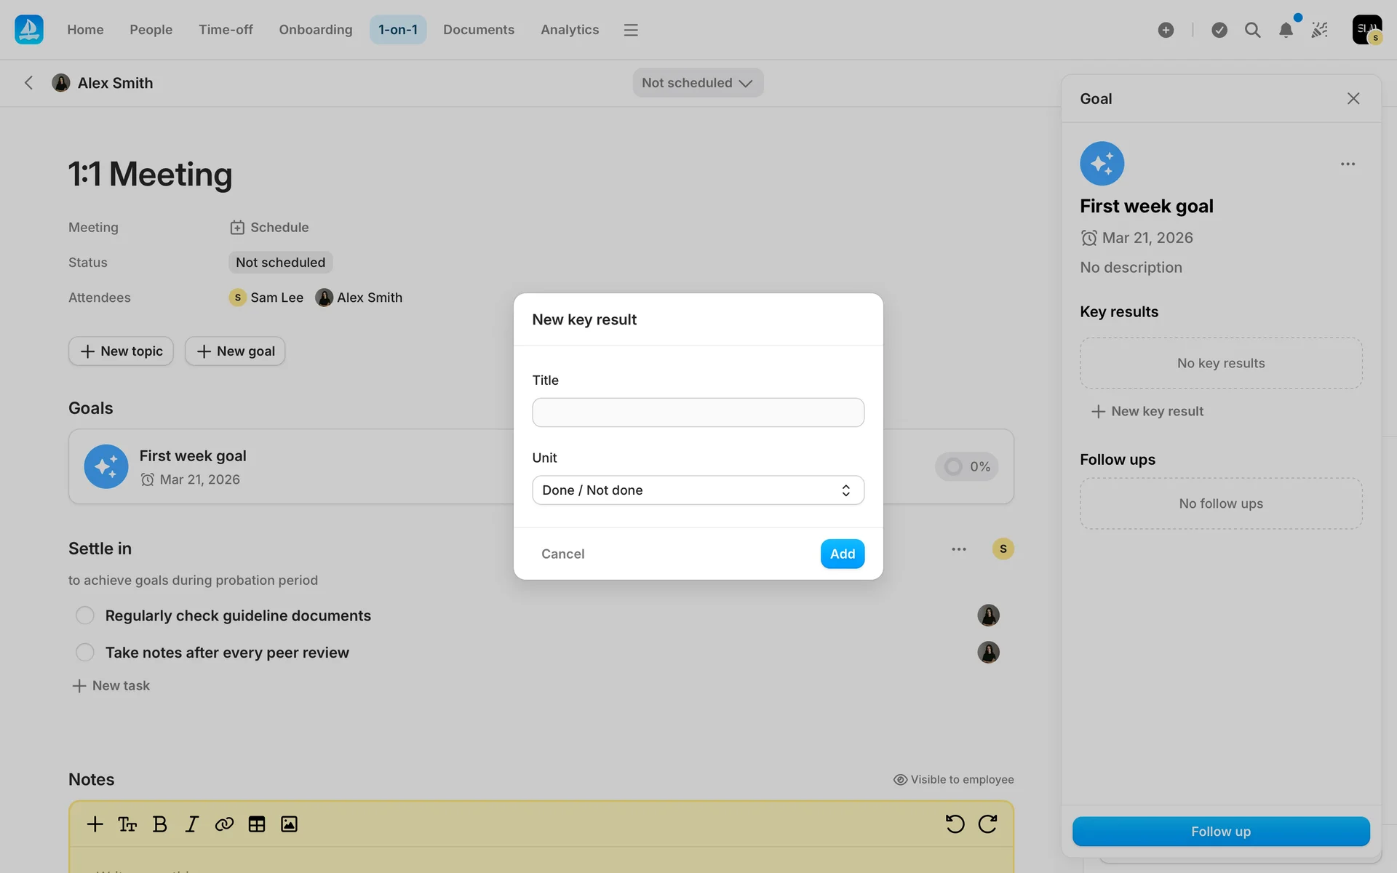Click the 0% goal progress indicator
This screenshot has width=1397, height=873.
[x=966, y=467]
